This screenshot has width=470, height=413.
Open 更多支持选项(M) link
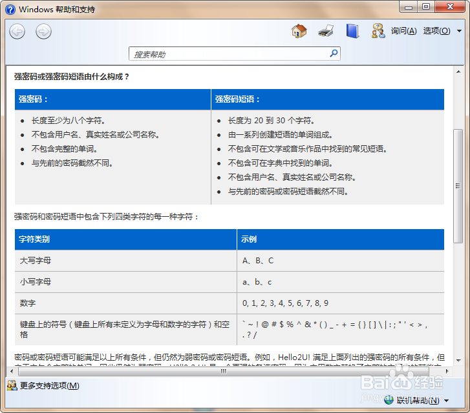click(50, 386)
